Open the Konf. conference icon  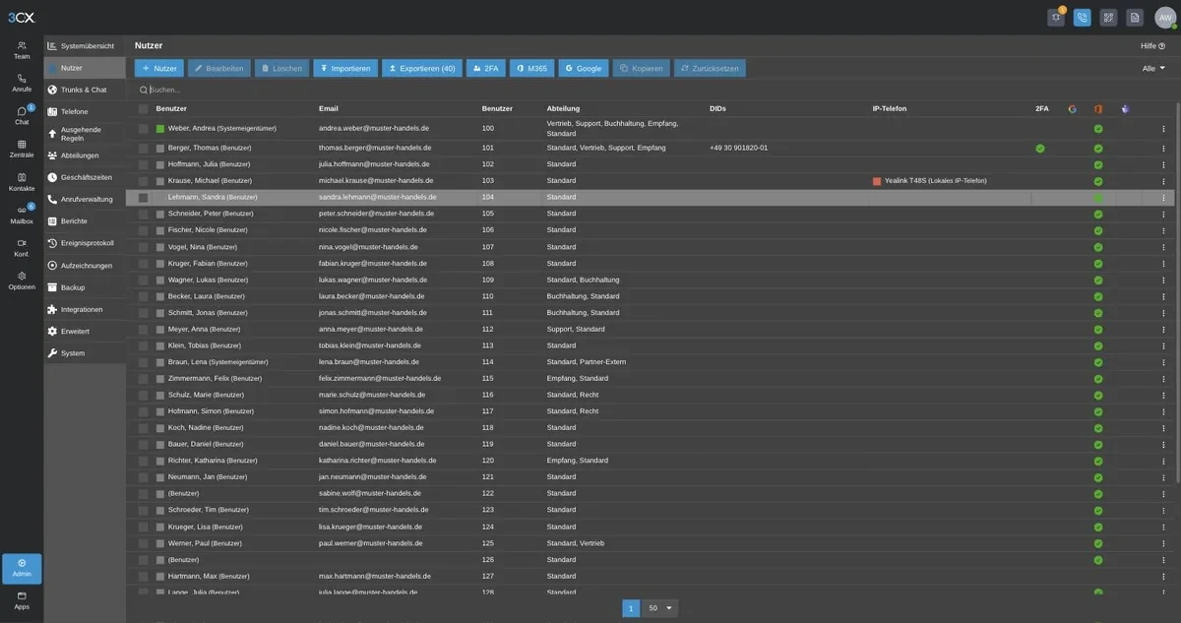[x=22, y=247]
